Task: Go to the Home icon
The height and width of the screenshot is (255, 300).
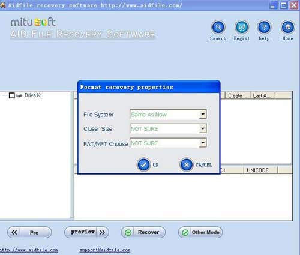Action: tap(288, 27)
